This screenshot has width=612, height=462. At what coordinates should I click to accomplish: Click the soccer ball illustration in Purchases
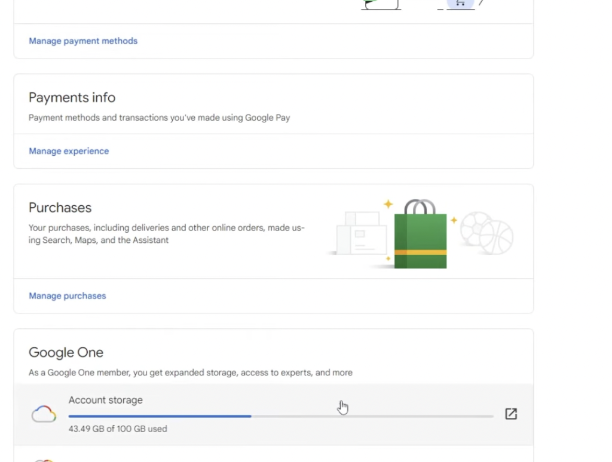[475, 227]
